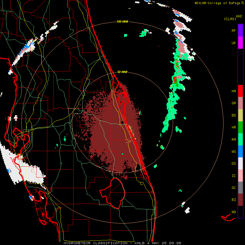245x245 pixels.
Task: Click the ND black legend swatch
Action: tap(240, 212)
